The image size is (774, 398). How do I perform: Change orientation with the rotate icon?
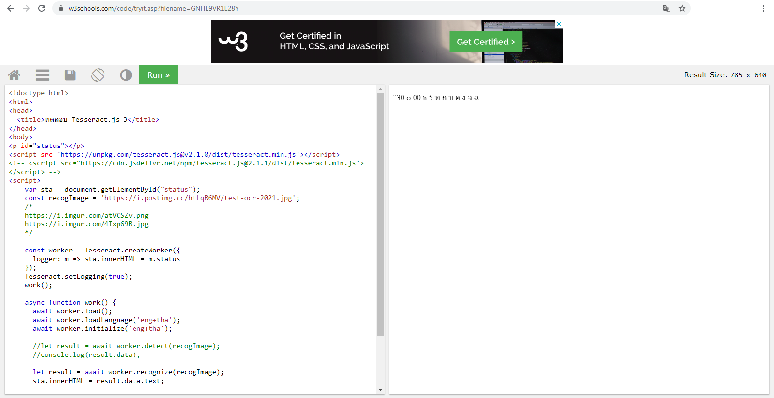click(98, 75)
